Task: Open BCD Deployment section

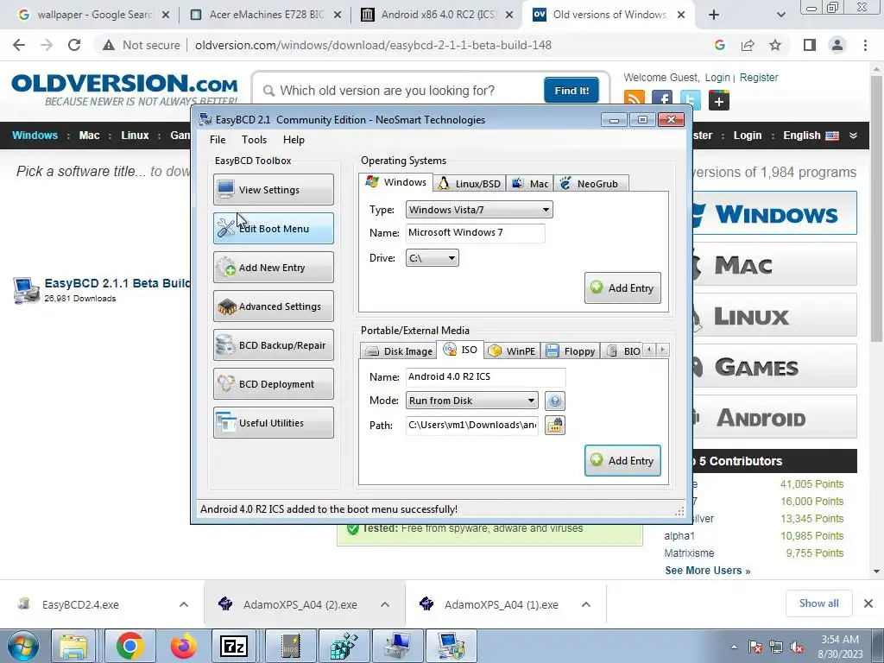Action: (274, 384)
